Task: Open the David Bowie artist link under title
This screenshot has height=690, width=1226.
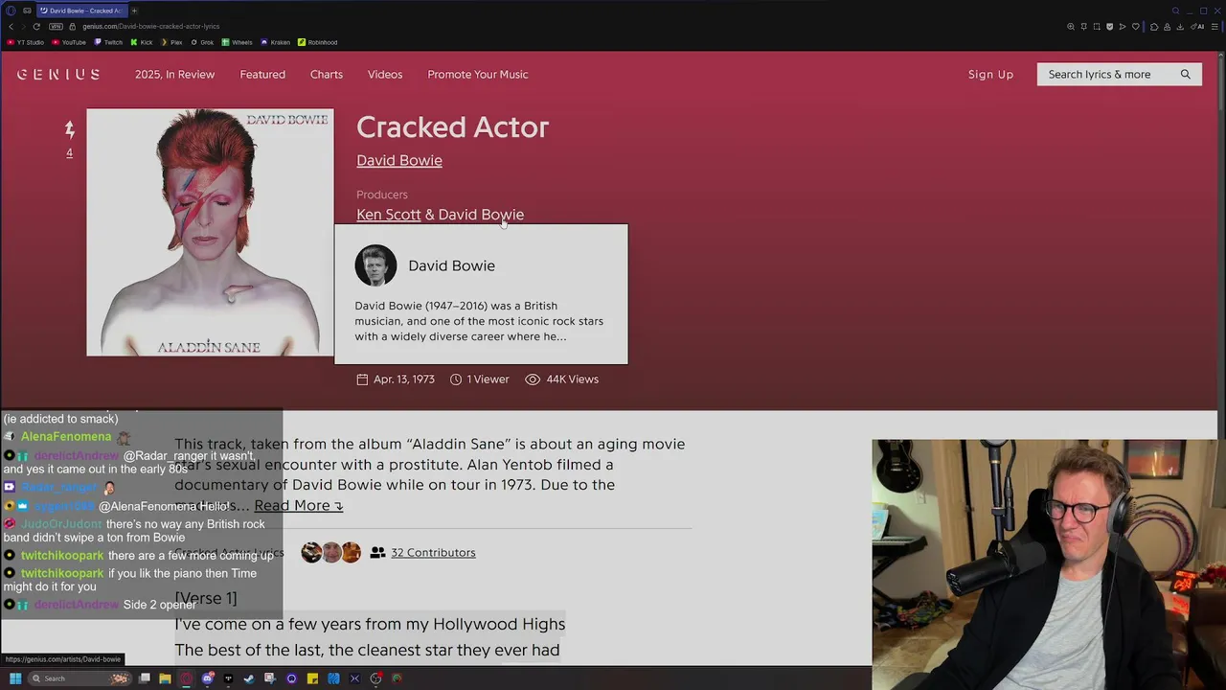Action: [x=399, y=160]
